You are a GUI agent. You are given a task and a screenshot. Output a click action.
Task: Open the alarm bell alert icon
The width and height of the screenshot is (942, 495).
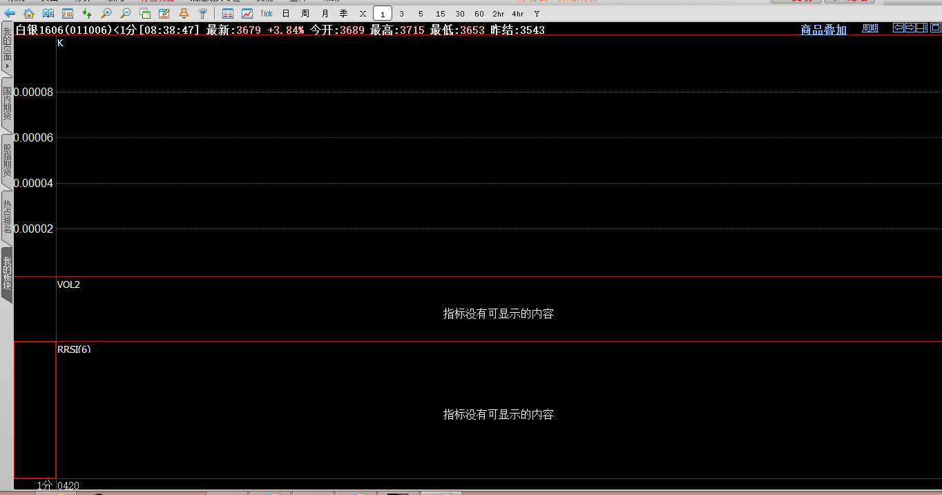click(184, 14)
